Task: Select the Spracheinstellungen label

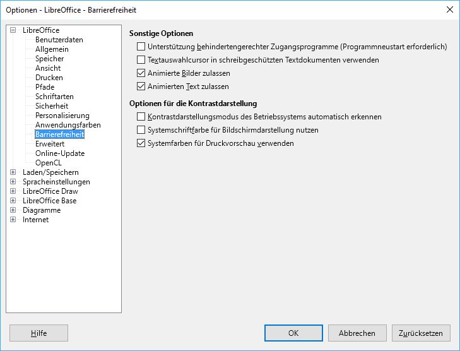Action: point(56,182)
